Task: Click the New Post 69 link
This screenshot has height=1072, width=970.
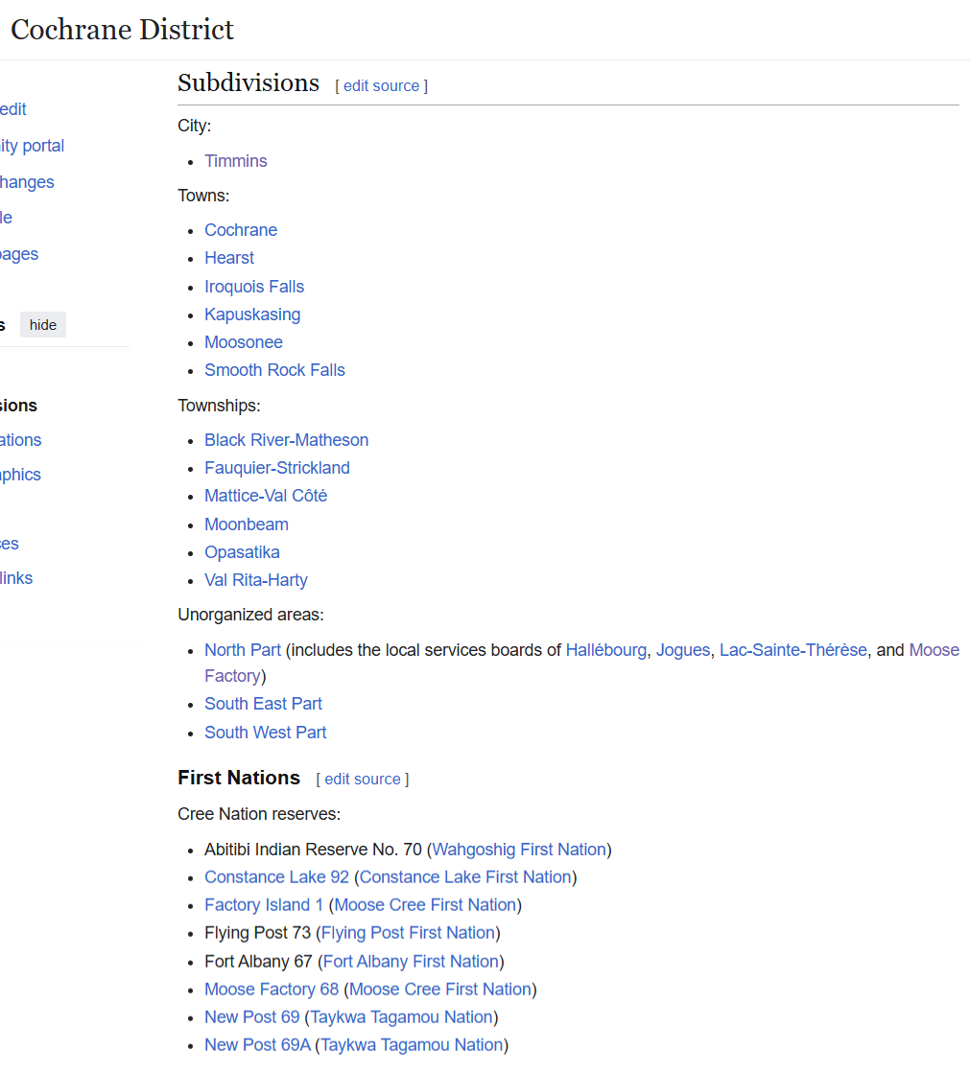Action: pyautogui.click(x=251, y=1016)
